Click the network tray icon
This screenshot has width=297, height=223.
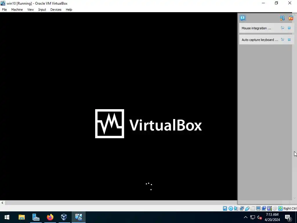click(x=253, y=217)
